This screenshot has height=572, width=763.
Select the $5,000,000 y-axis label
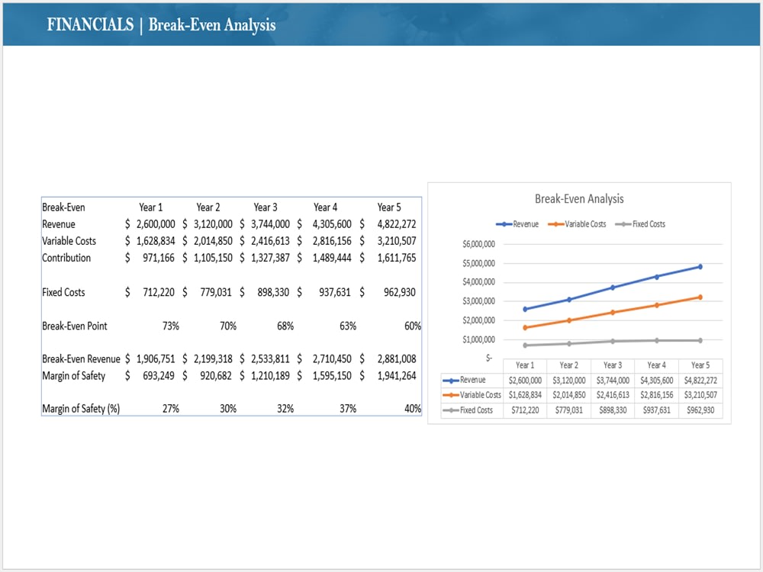(x=479, y=263)
